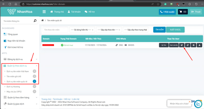The image size is (204, 109).
Task: Click the edit icon in the domain row
Action: coord(182,45)
